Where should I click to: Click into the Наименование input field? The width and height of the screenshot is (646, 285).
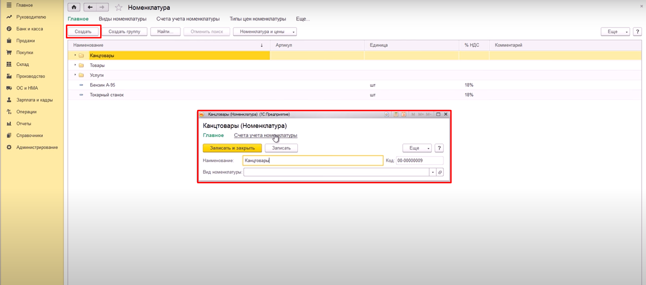pos(313,160)
